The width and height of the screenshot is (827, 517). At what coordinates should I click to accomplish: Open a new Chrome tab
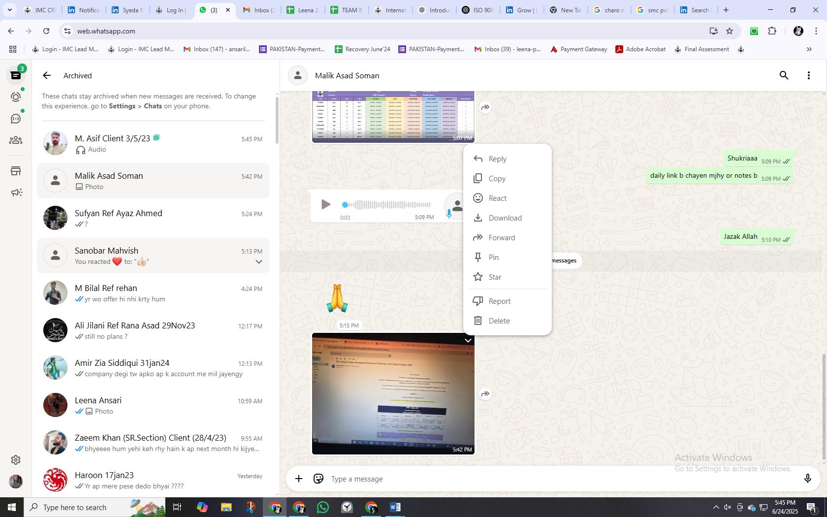(726, 10)
